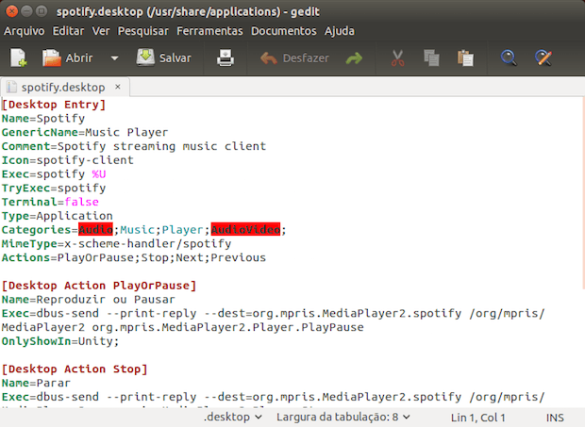Click 'MimeType=x-scheme-handler/spotify' line
Screen dimensions: 585x427
116,244
